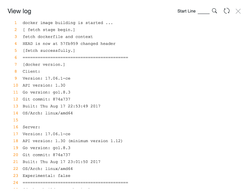Screen dimensions: 249x196
Task: Select line number 1 in the gutter
Action: coord(15,23)
